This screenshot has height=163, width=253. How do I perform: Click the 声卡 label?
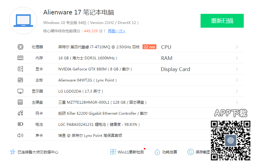click(39, 136)
